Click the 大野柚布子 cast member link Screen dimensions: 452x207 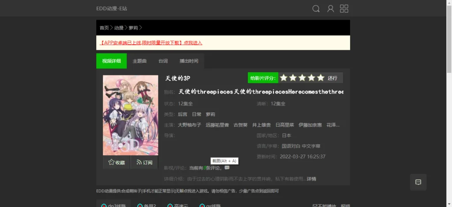189,125
